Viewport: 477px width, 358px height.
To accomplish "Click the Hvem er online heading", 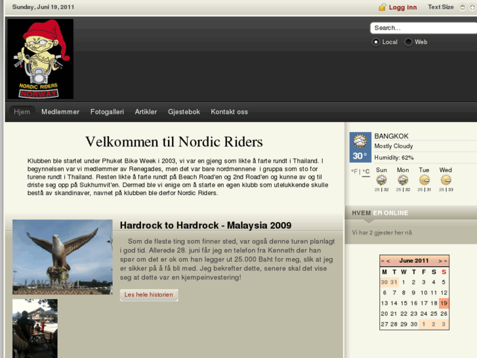I will [x=380, y=213].
